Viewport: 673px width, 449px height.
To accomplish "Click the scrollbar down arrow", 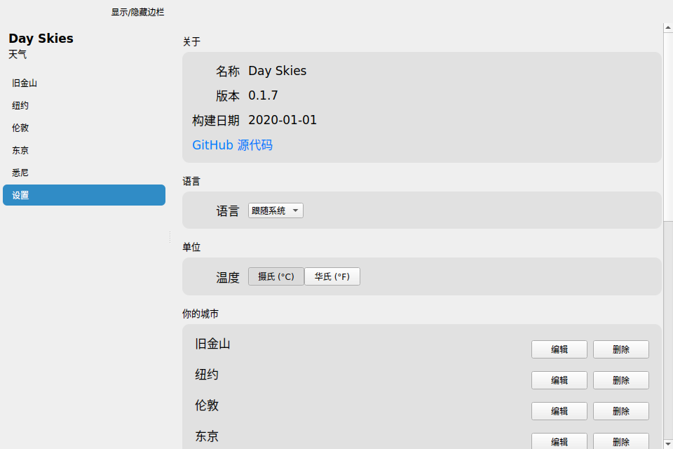I will point(668,443).
